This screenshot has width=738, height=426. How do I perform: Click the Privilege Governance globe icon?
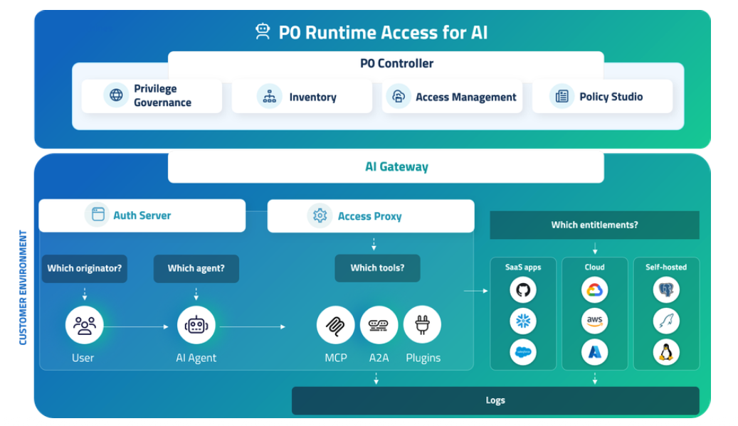(x=116, y=95)
